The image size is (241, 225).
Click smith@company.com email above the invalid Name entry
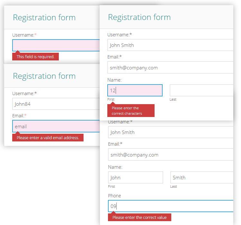pyautogui.click(x=170, y=67)
